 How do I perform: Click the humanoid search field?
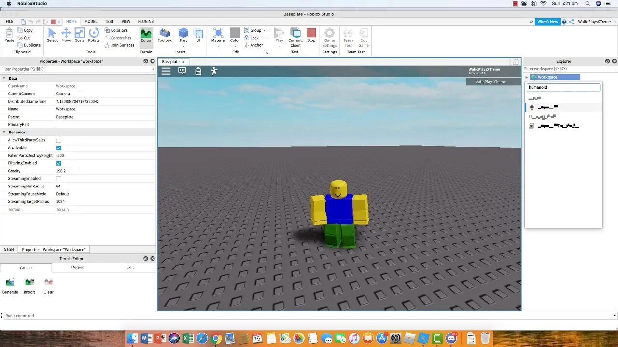coord(563,87)
